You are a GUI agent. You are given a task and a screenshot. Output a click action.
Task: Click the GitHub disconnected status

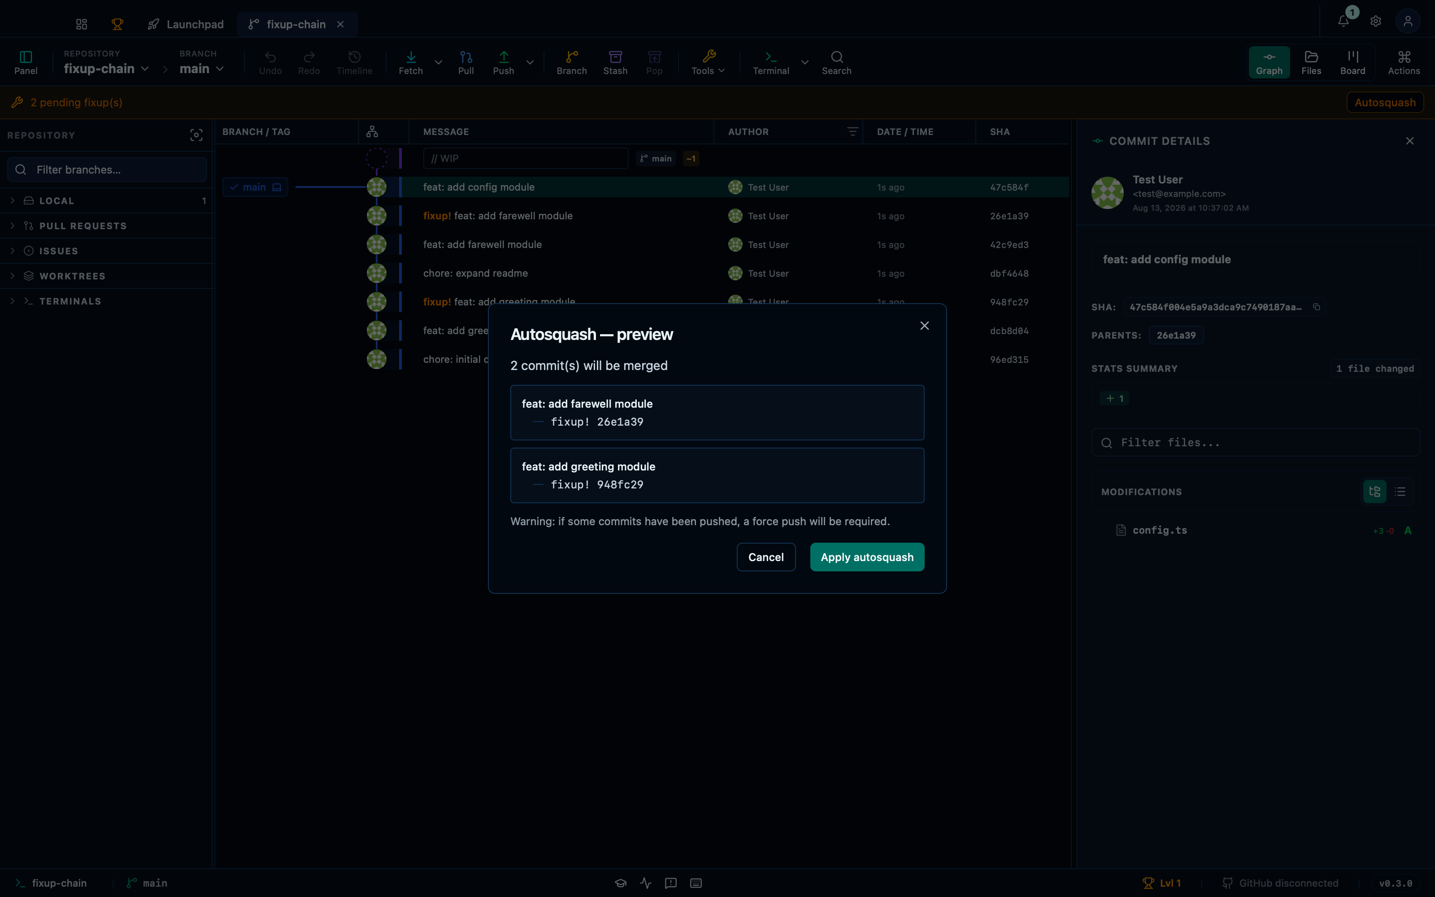1281,883
